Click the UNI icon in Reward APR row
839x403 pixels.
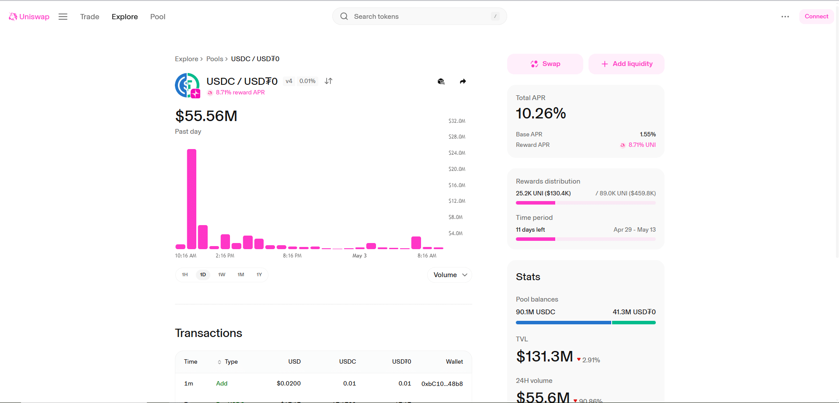point(623,145)
